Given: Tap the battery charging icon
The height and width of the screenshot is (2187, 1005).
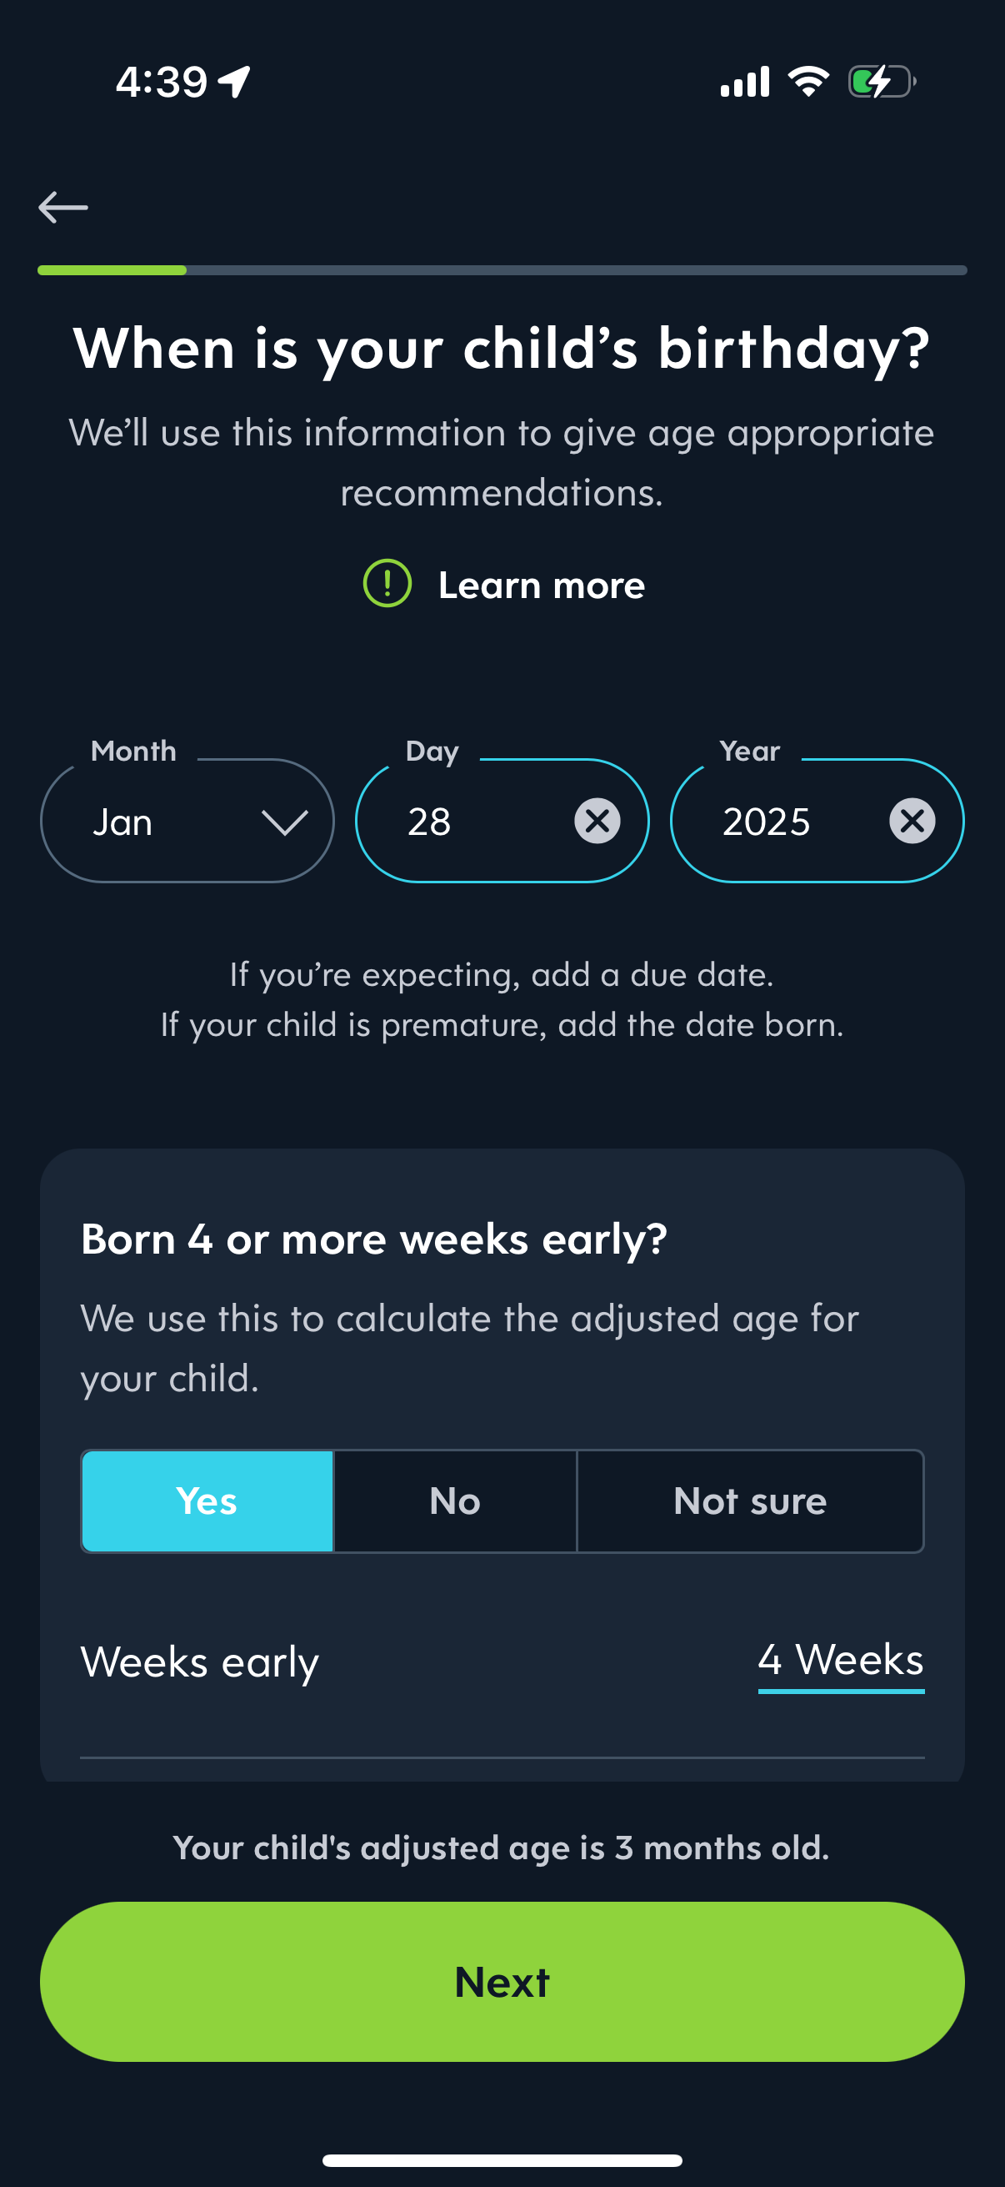Looking at the screenshot, I should [x=881, y=83].
